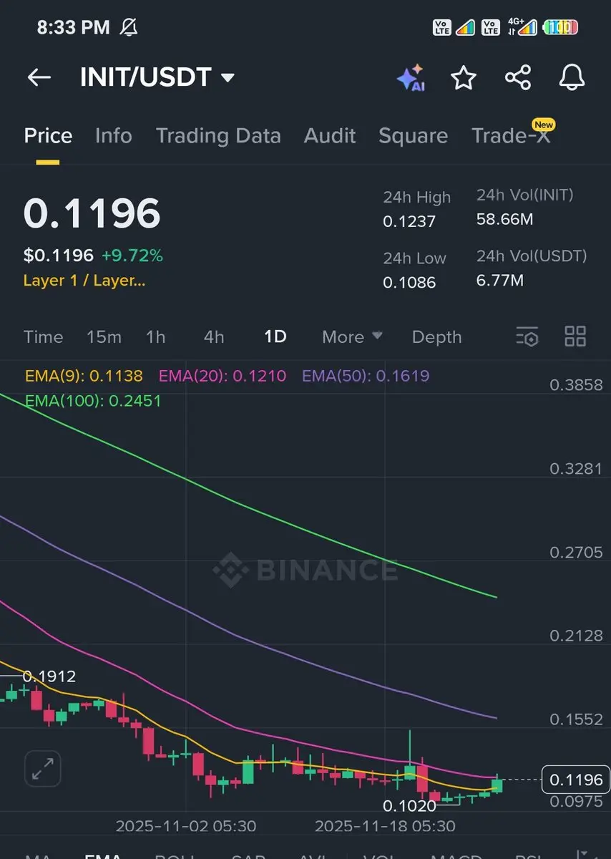Tap the EMA(9): 0.1138 label

click(84, 376)
